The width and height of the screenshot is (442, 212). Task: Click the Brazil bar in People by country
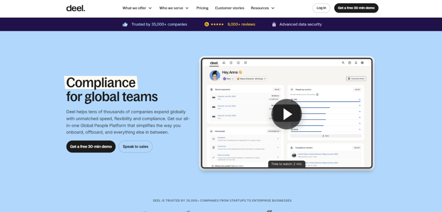click(x=306, y=131)
